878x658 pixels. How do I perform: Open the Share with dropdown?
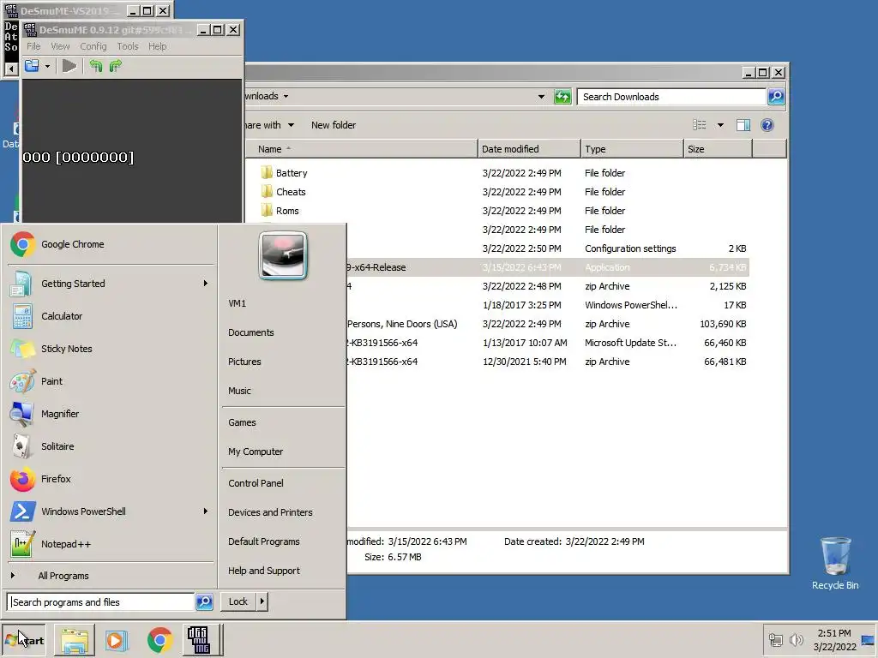coord(270,125)
